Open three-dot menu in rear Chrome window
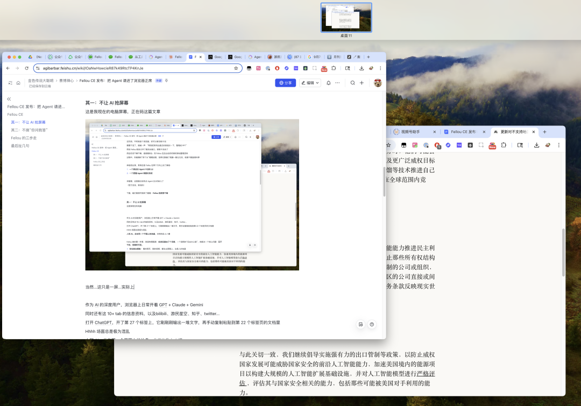The width and height of the screenshot is (581, 406). click(559, 145)
